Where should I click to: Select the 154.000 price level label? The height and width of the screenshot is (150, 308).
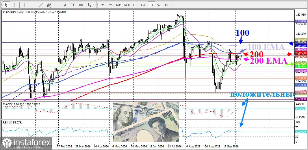[x=301, y=85]
